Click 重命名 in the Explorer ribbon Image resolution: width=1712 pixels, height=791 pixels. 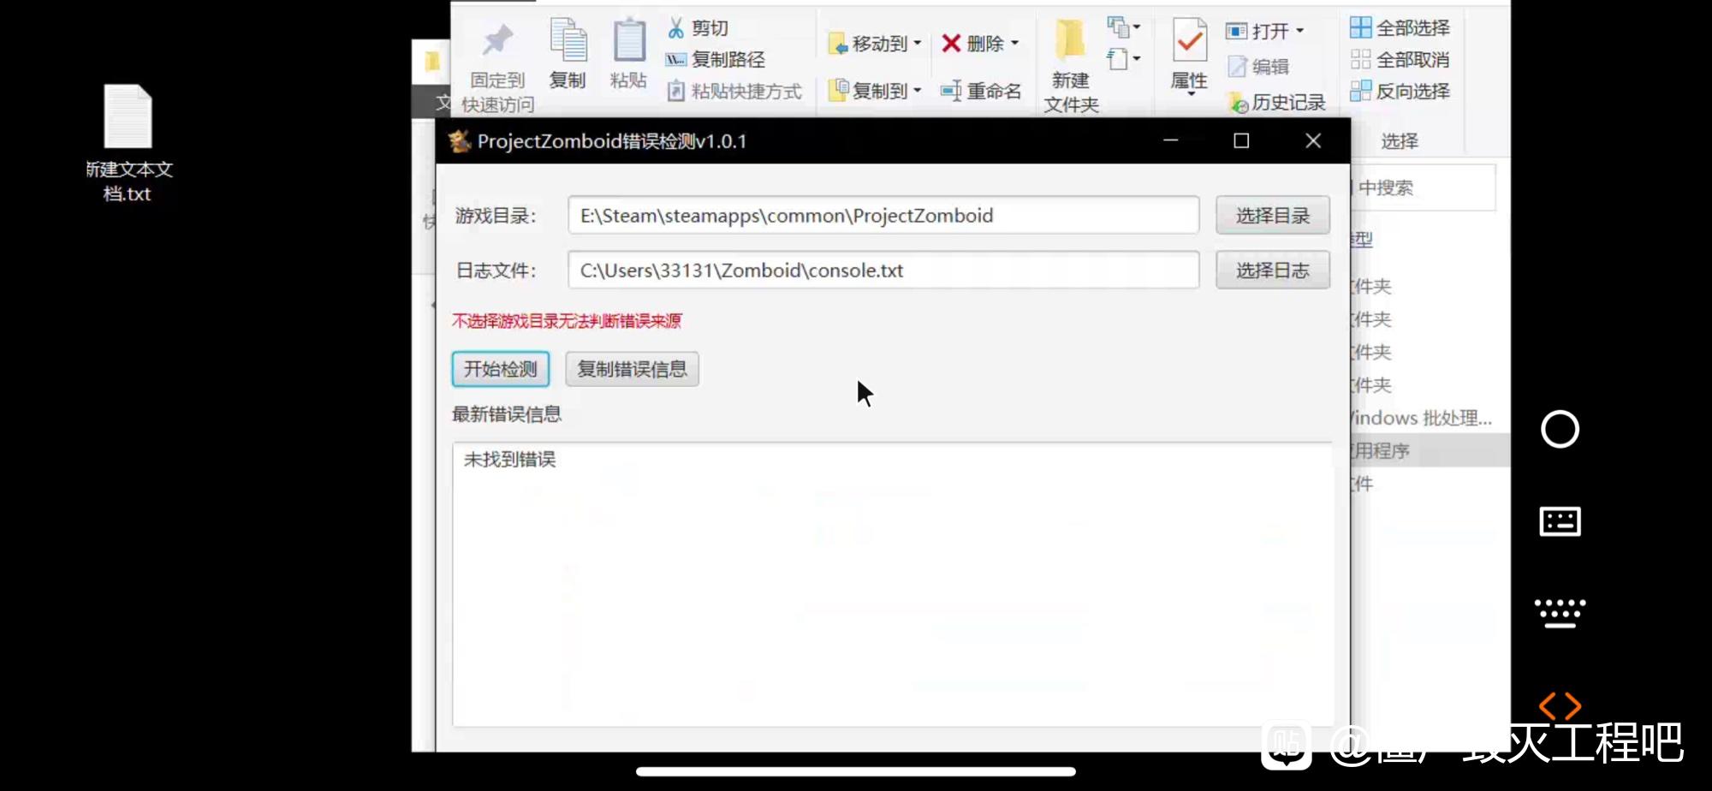(981, 91)
